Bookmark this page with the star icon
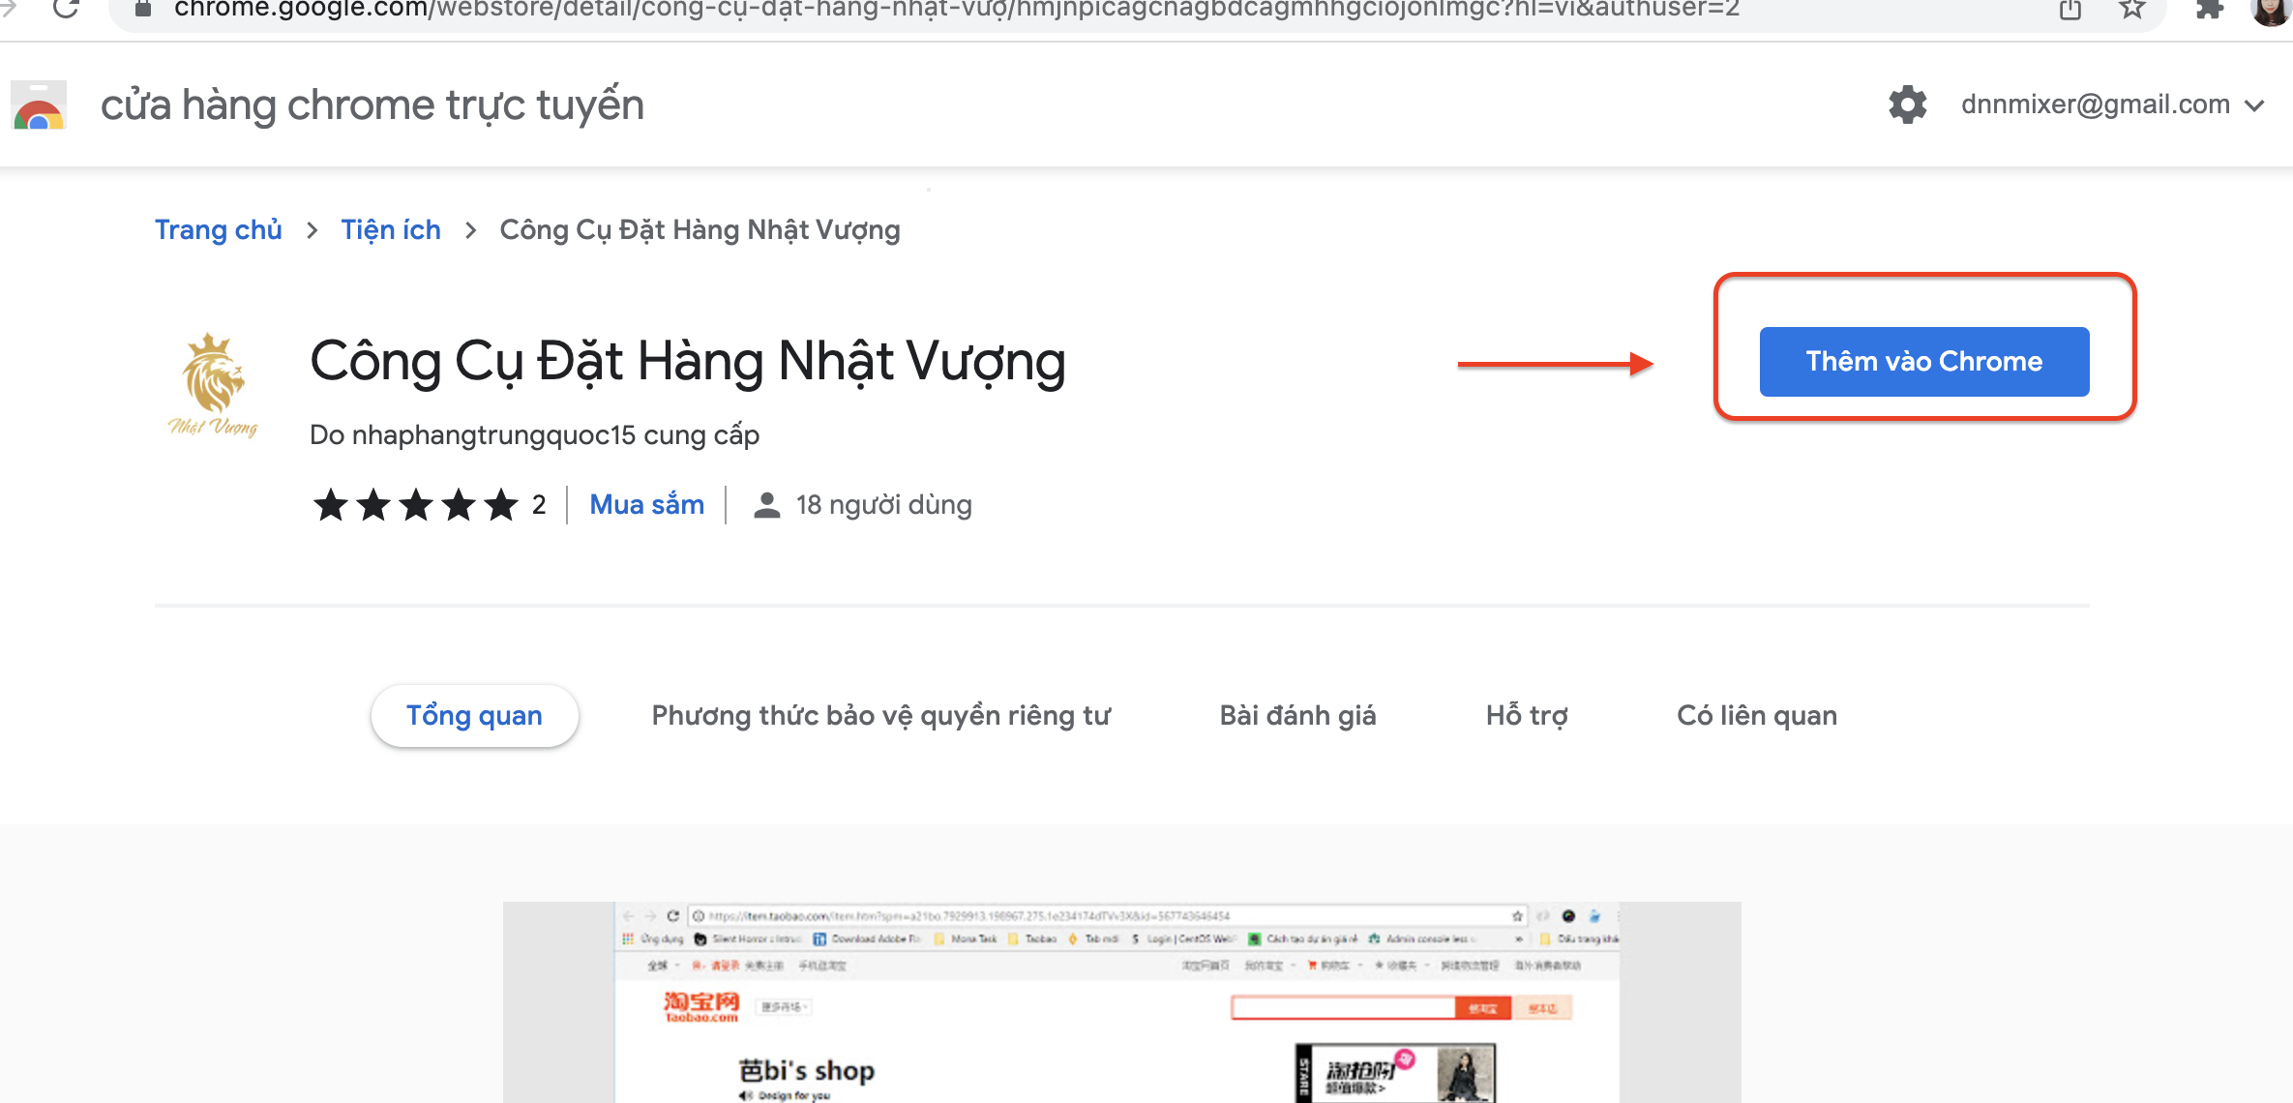This screenshot has width=2293, height=1103. 2131,10
